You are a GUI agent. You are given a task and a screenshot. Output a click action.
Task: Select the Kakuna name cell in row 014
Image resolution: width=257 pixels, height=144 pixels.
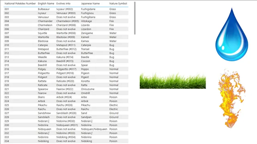(42, 61)
